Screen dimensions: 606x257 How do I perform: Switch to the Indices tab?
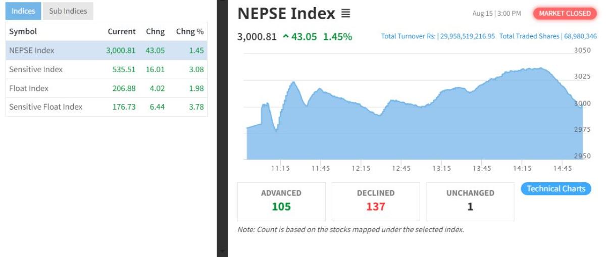[23, 11]
